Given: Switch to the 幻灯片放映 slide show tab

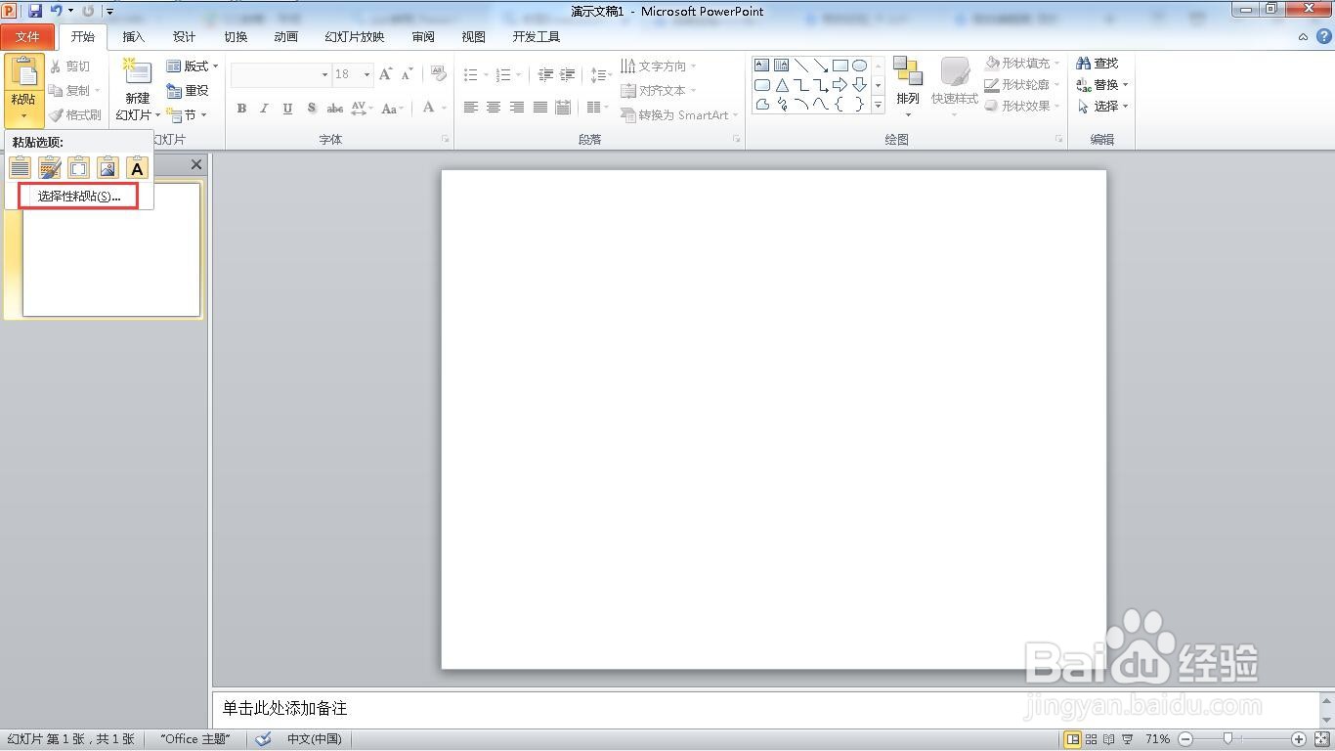Looking at the screenshot, I should (x=355, y=37).
